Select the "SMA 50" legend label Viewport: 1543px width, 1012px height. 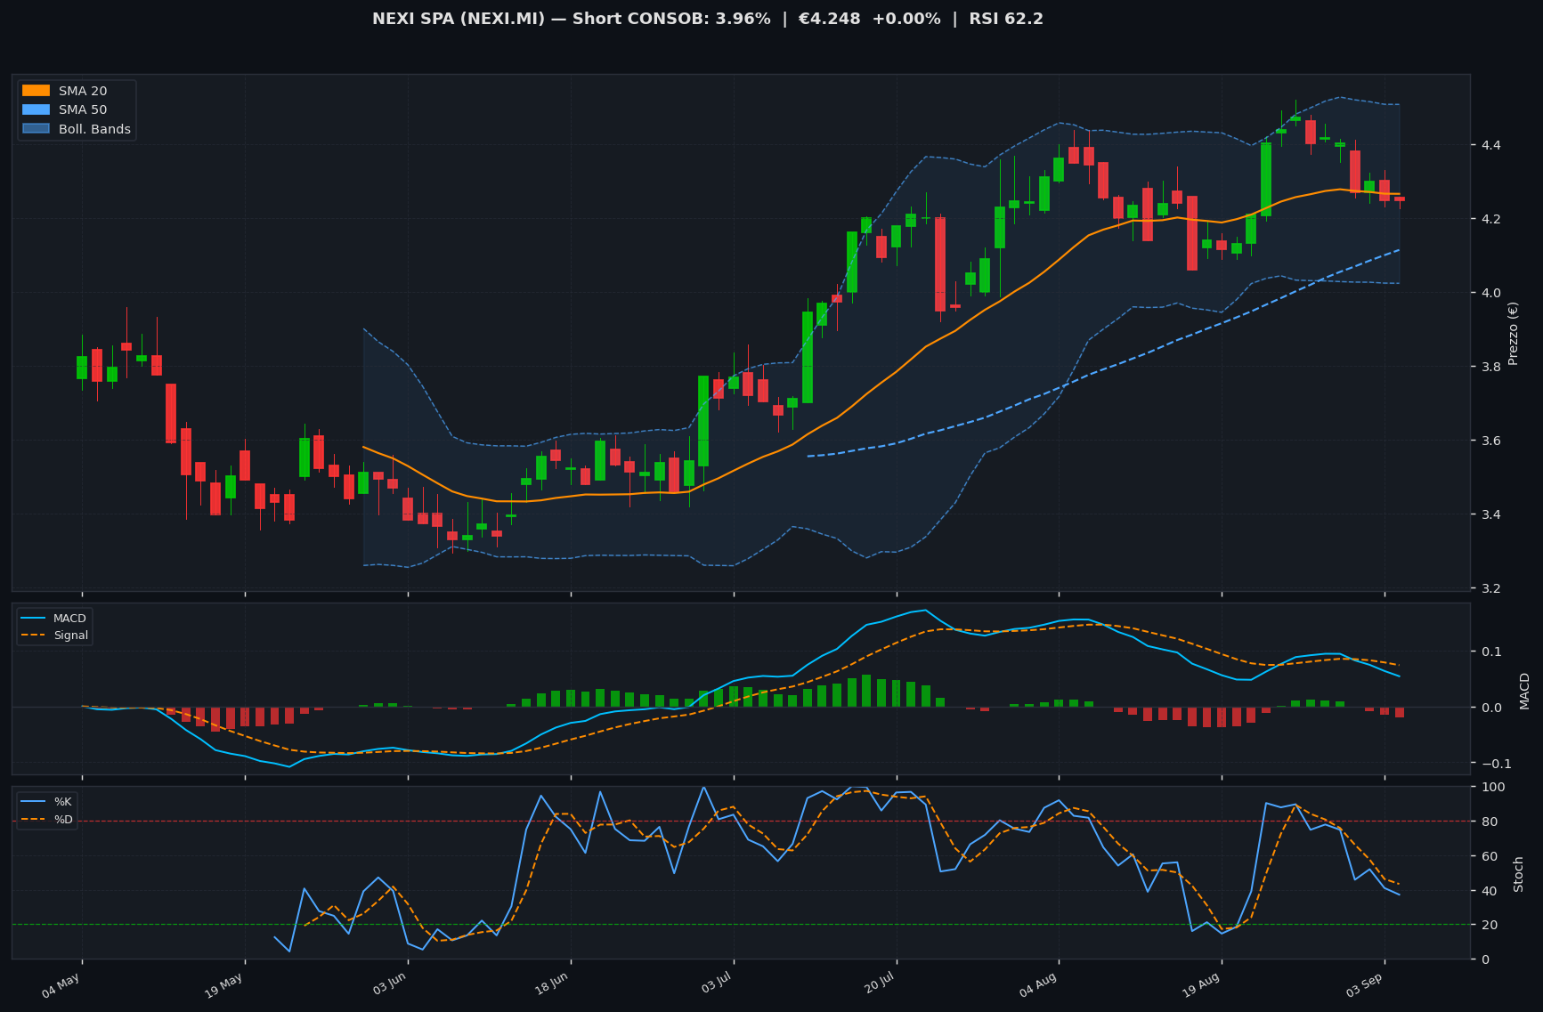[x=83, y=109]
